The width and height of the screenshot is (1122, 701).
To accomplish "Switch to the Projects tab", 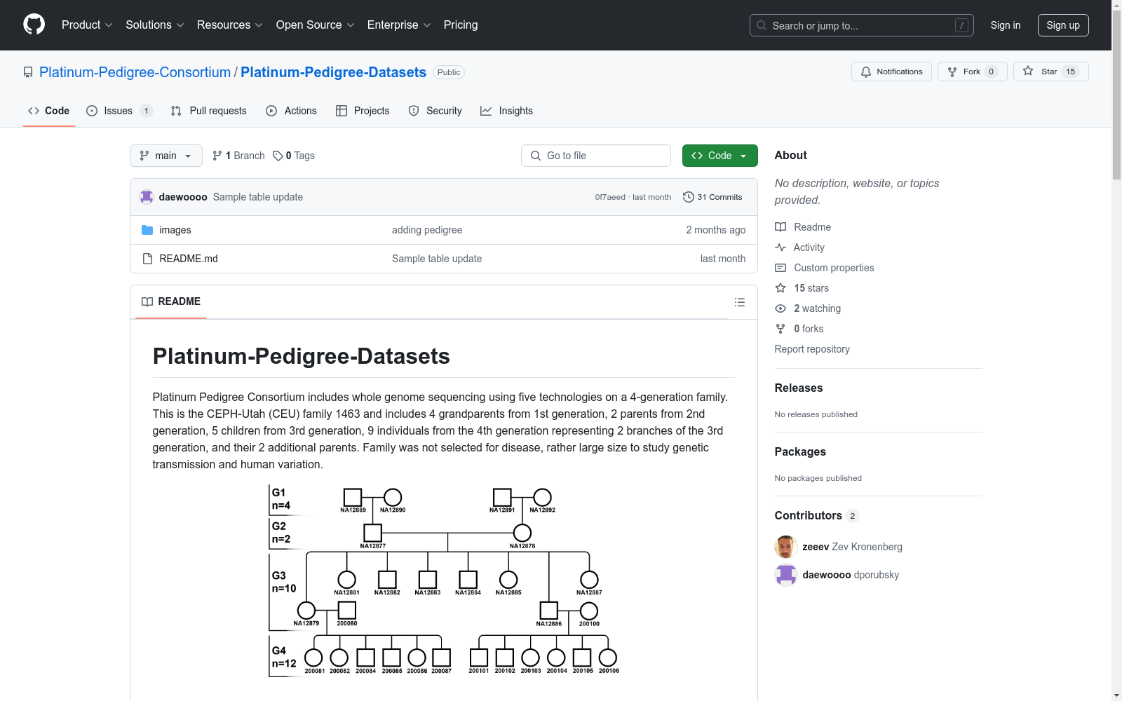I will click(363, 111).
